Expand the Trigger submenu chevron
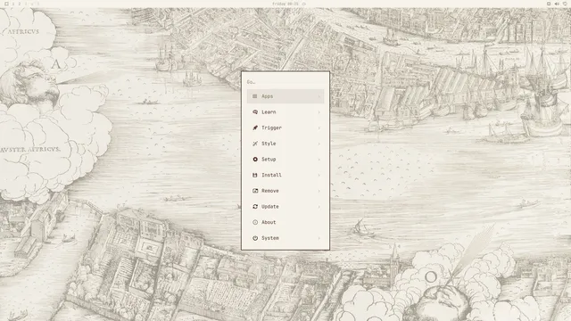Screen dimensions: 571x321 (x=319, y=128)
